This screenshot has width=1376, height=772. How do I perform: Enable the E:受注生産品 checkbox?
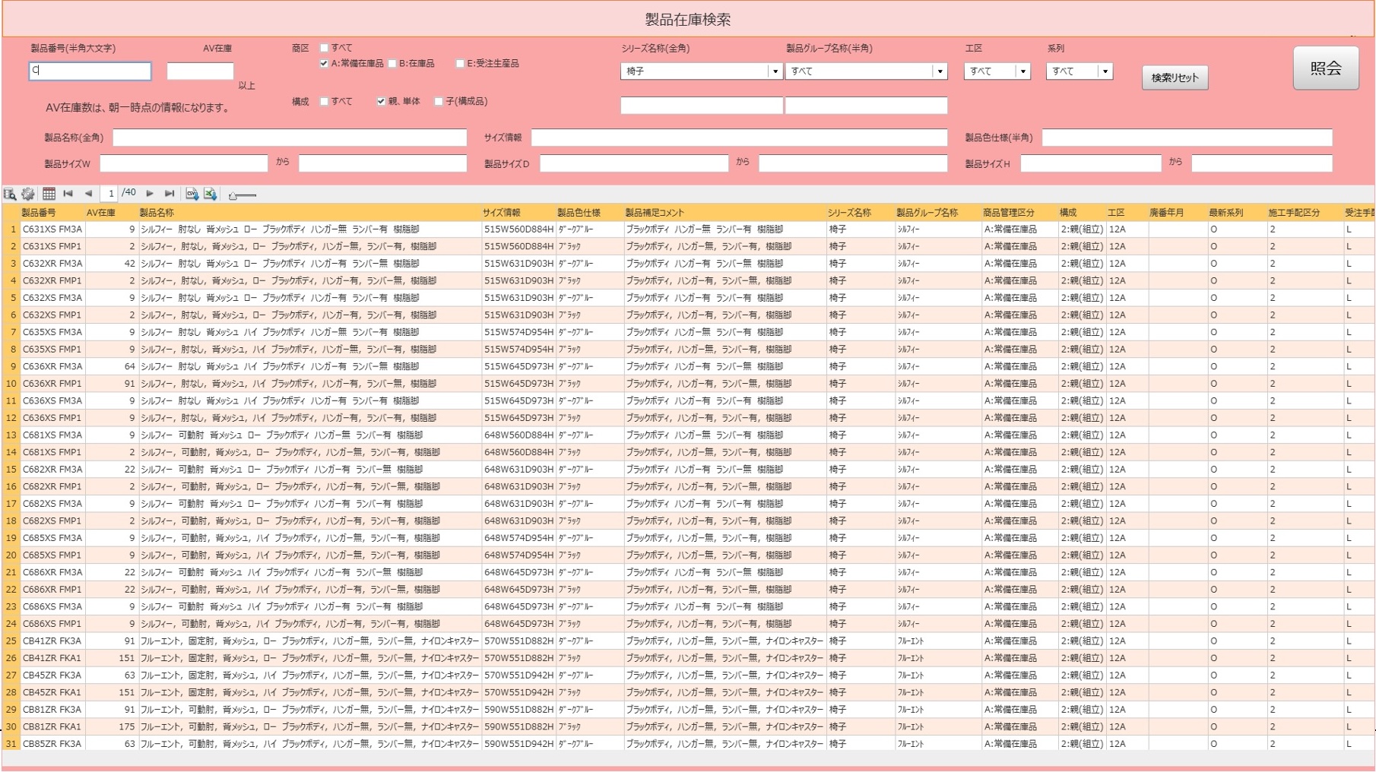(460, 64)
